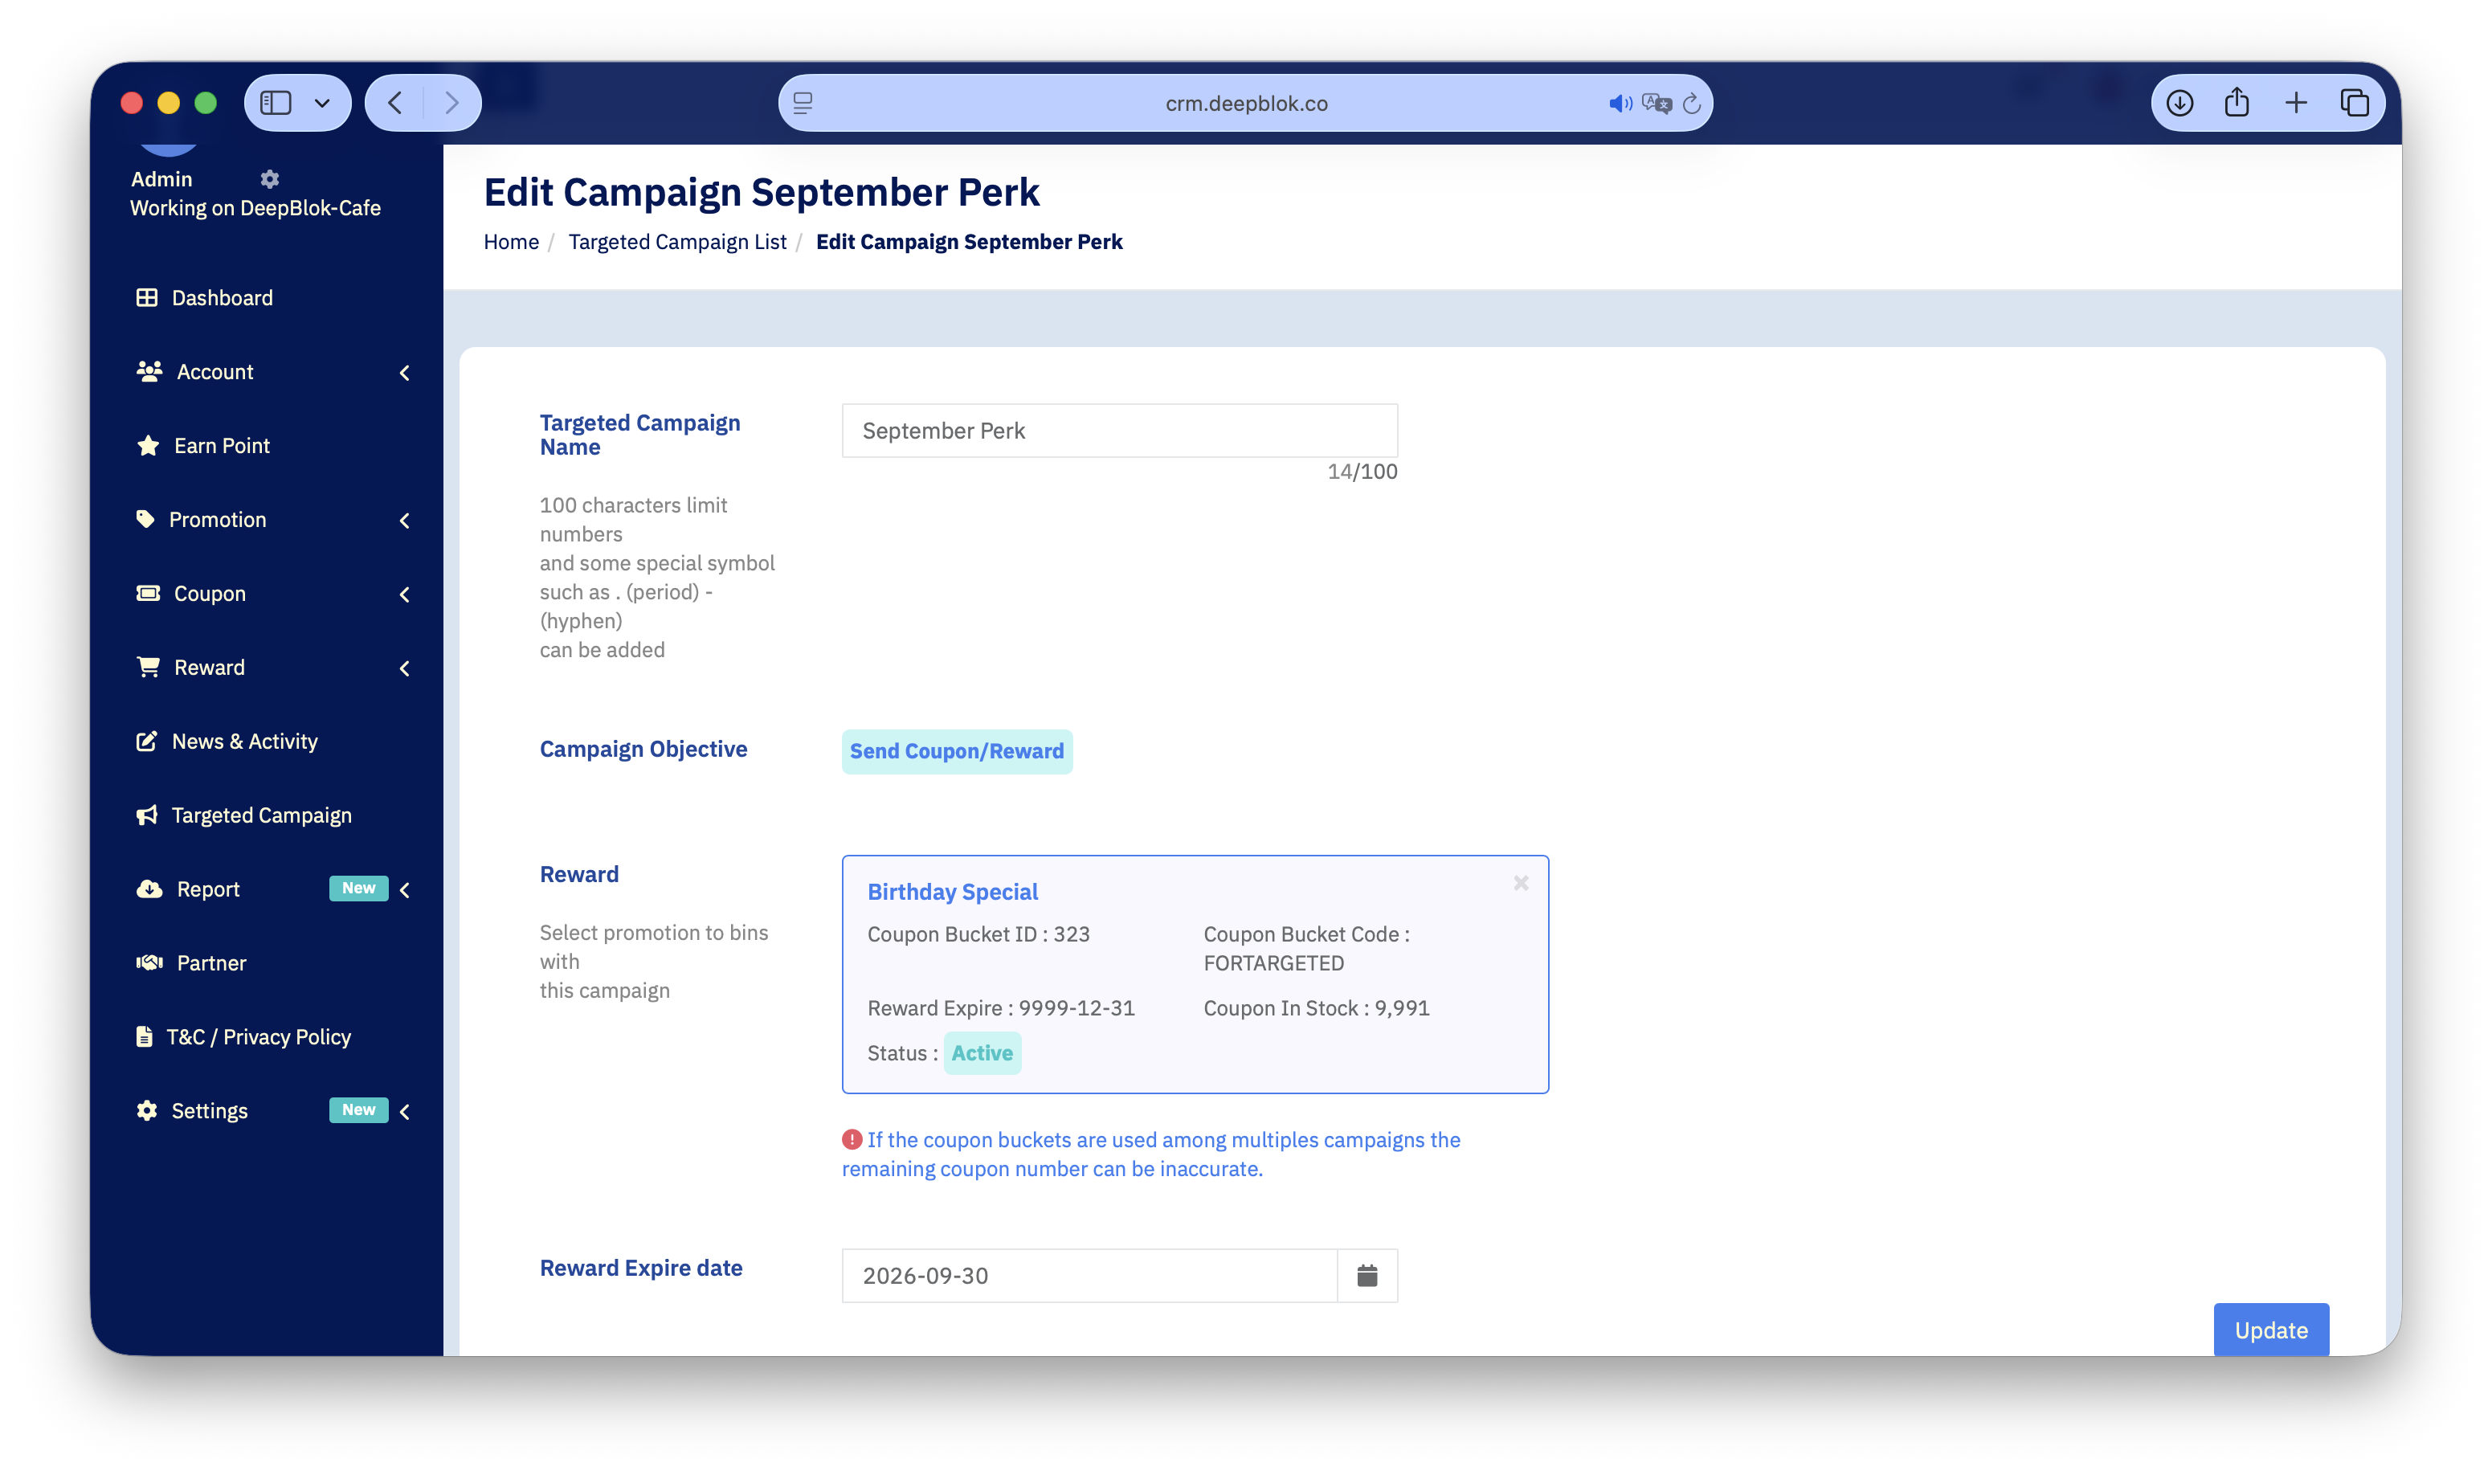Go to Home breadcrumb link
2492x1475 pixels.
(x=511, y=242)
